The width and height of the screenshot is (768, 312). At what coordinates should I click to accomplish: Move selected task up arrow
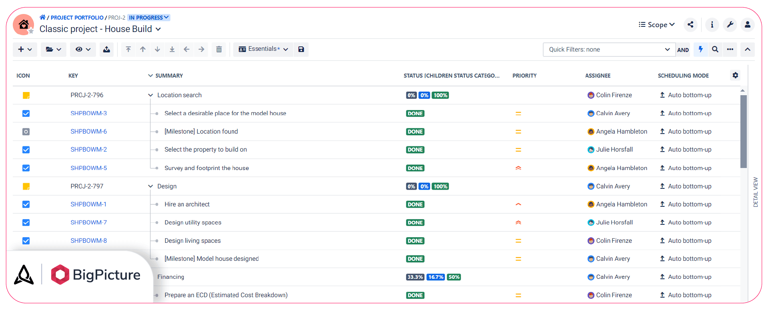pos(143,49)
